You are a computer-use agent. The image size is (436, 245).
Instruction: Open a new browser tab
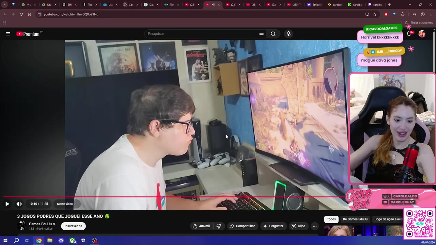(389, 5)
